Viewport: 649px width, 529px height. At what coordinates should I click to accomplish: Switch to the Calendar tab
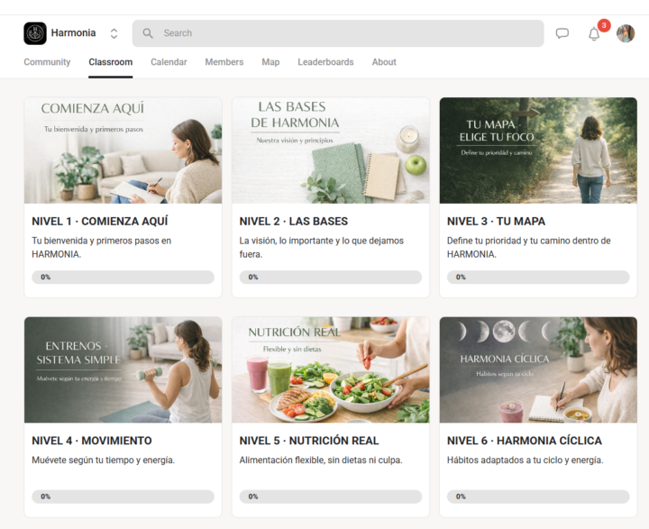point(169,62)
